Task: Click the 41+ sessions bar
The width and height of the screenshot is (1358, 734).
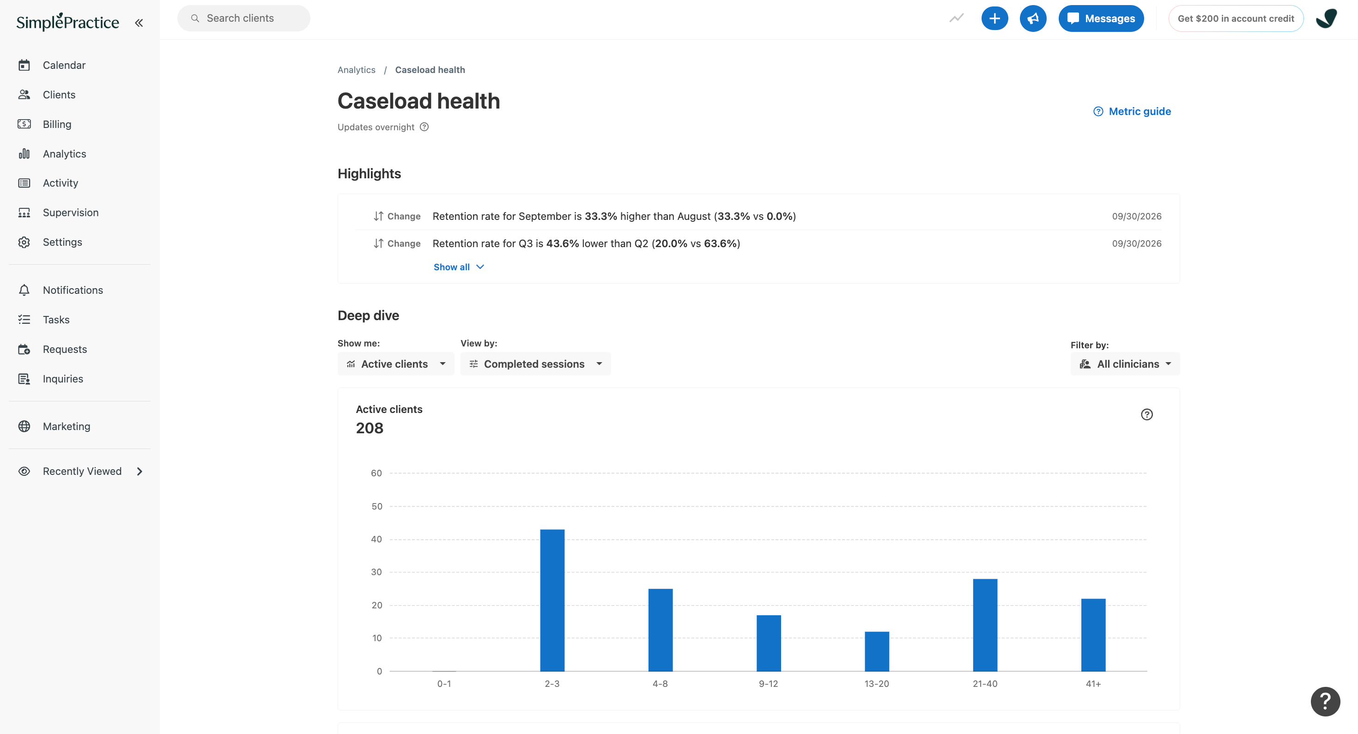Action: click(1093, 635)
